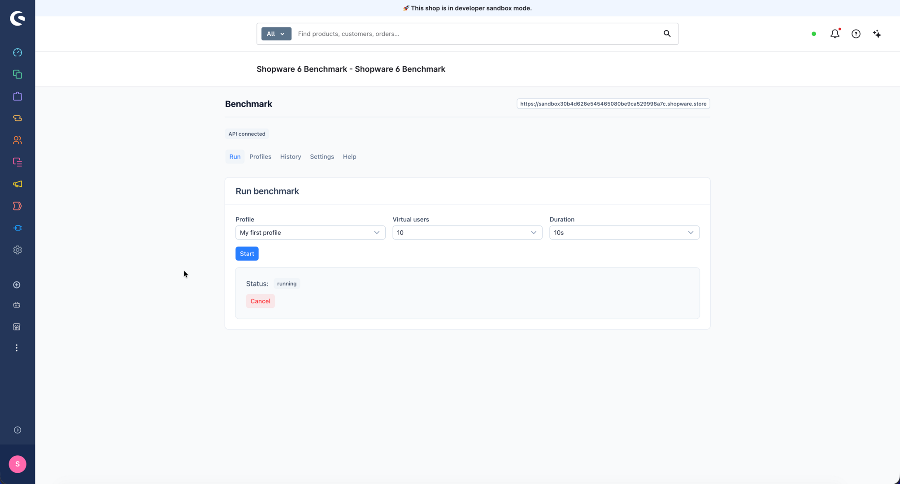Image resolution: width=900 pixels, height=484 pixels.
Task: Click the 'Status:' label
Action: click(x=257, y=284)
